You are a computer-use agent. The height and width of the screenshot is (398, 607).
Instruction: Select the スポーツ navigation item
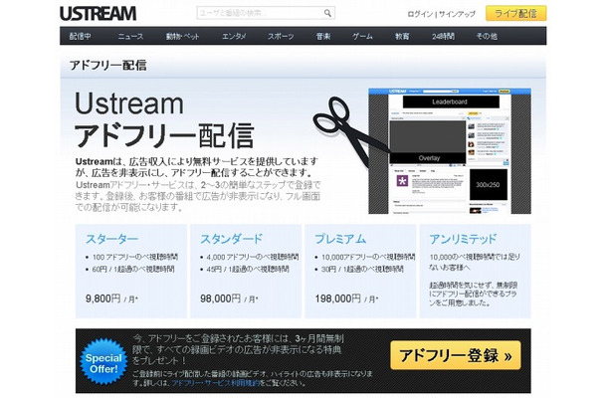coord(281,37)
